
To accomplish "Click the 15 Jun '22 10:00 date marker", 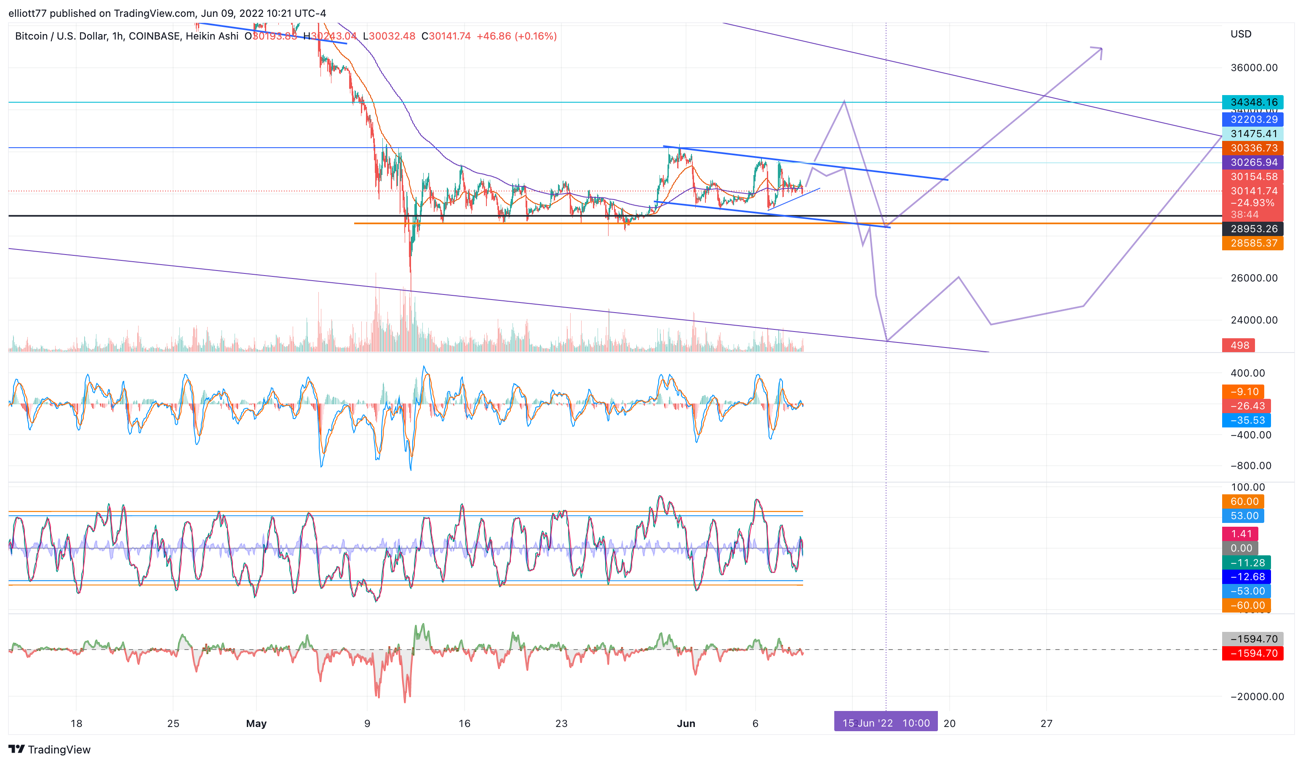I will coord(886,723).
